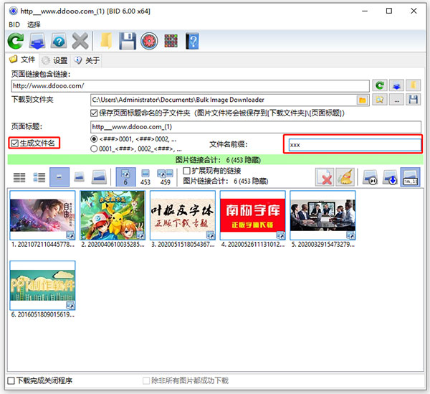This screenshot has height=394, width=430.
Task: Click image icon with blue download arrow
Action: click(x=390, y=177)
